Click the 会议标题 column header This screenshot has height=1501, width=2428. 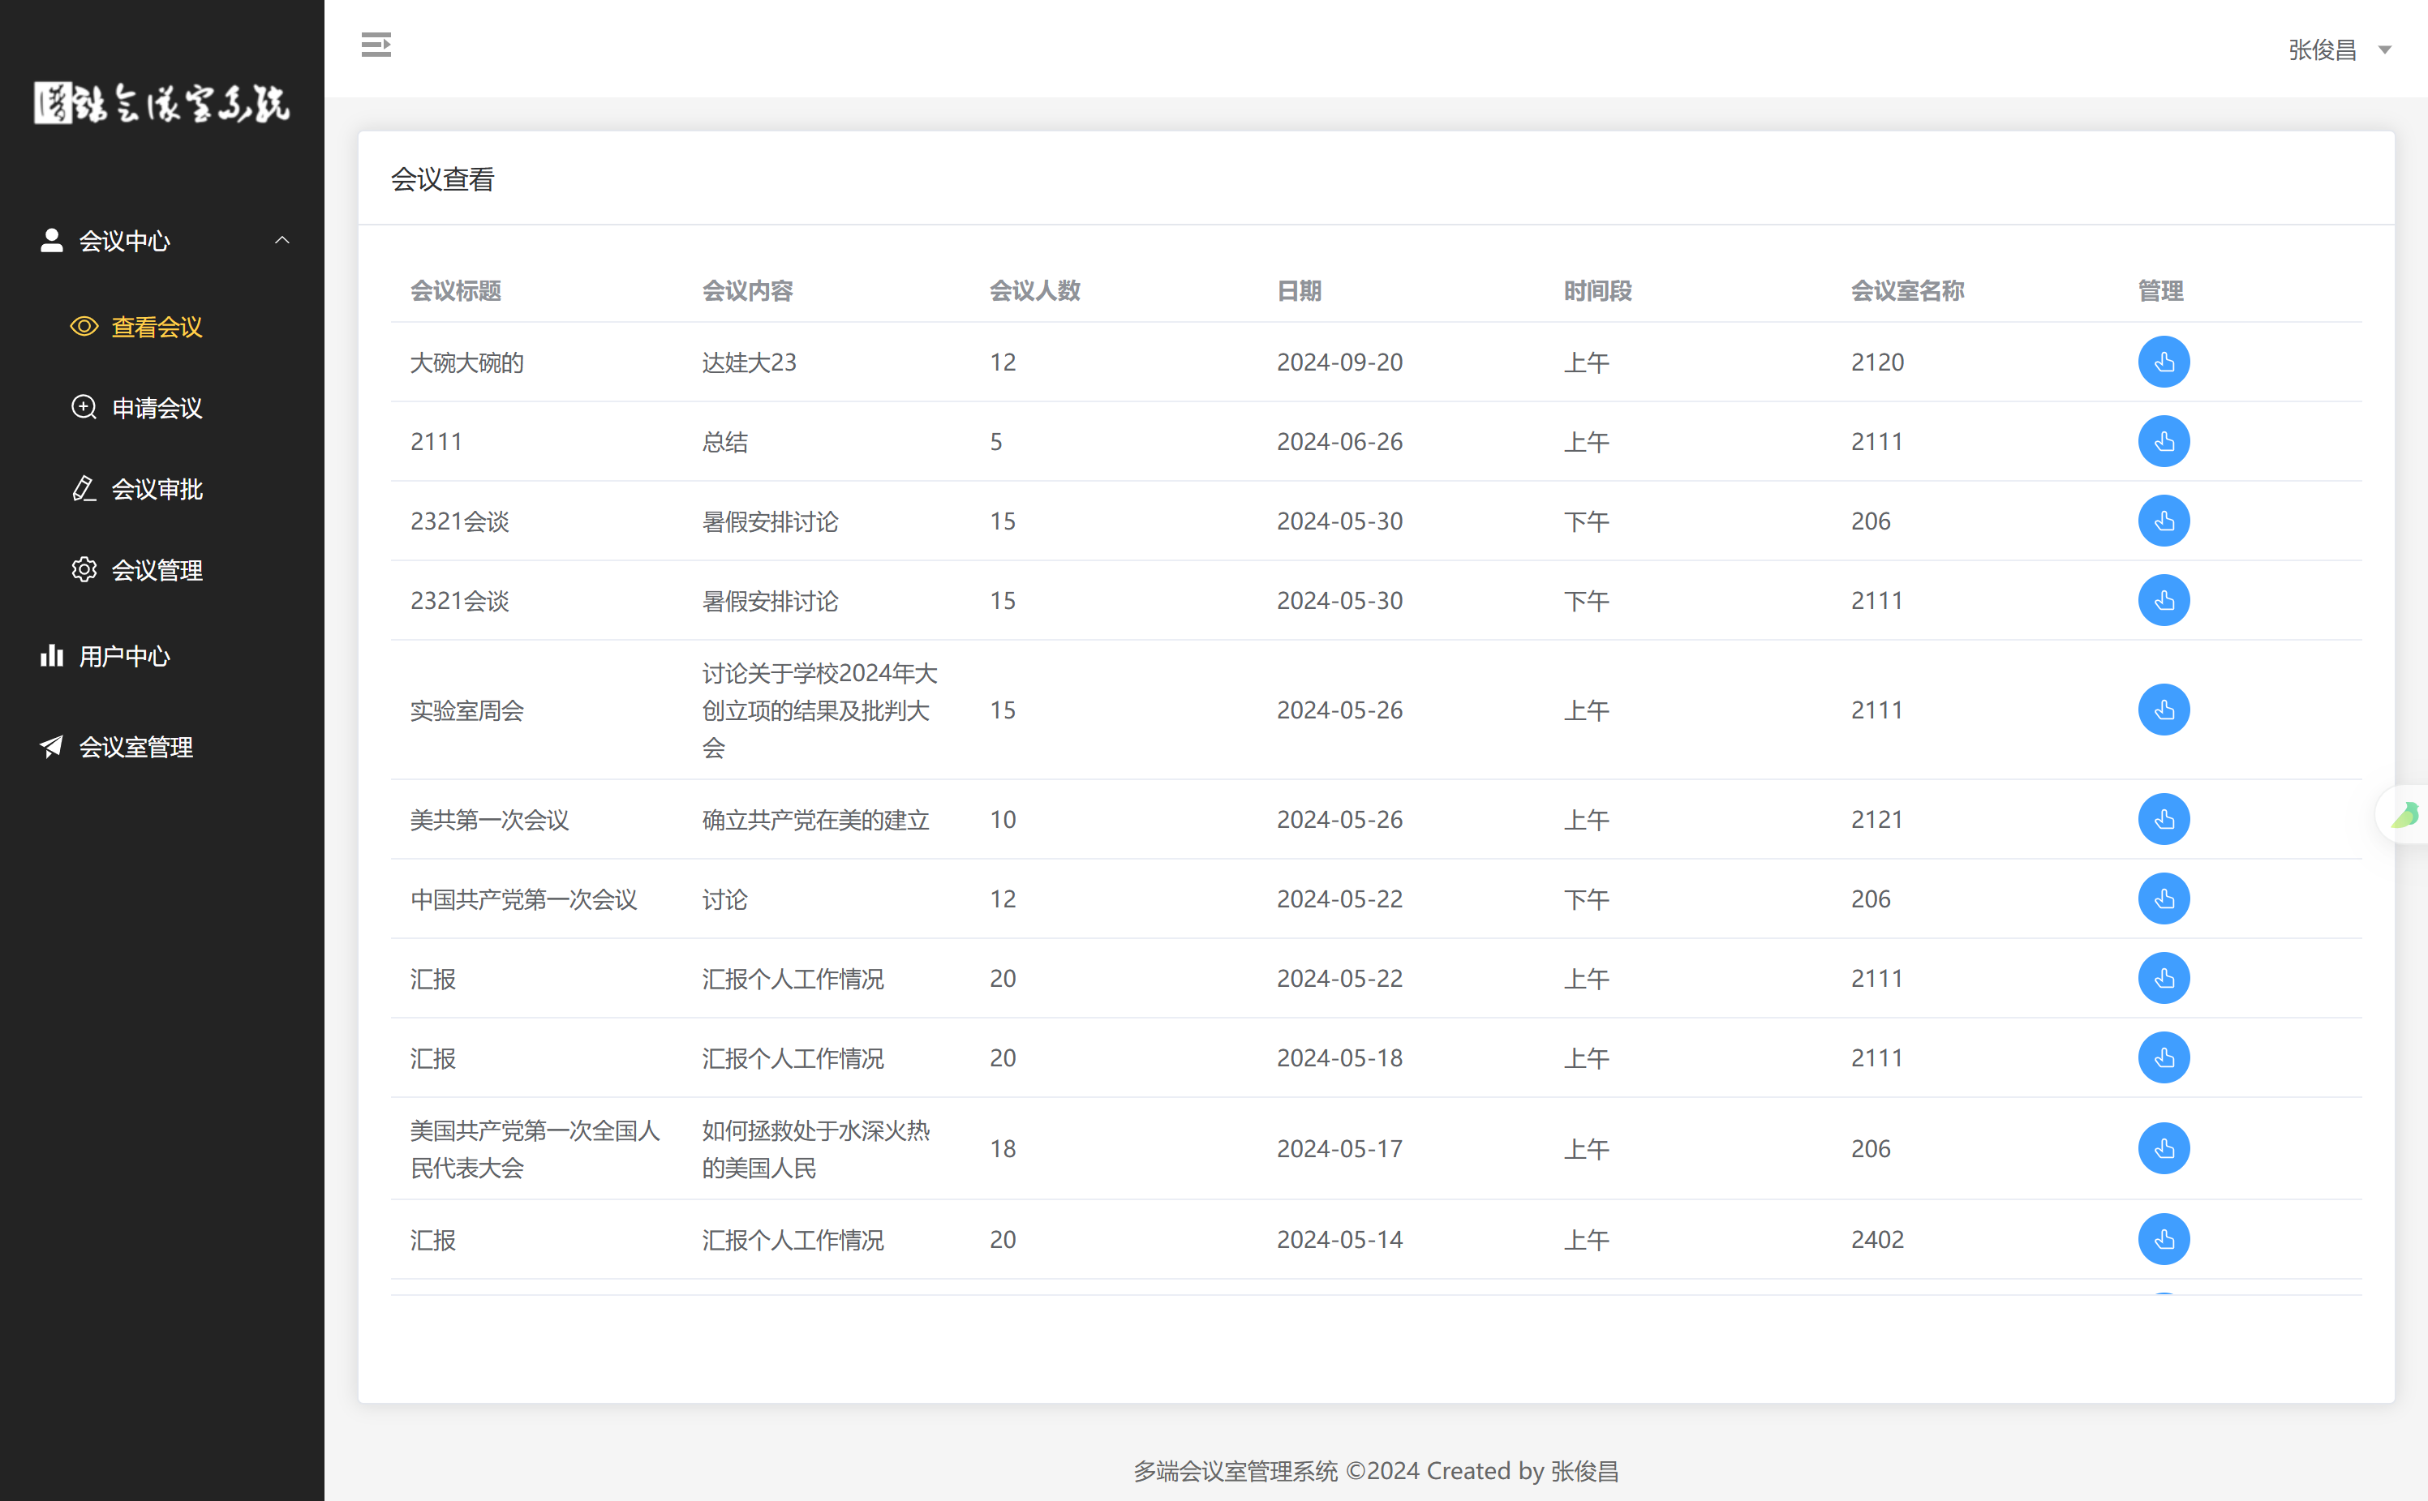[x=456, y=291]
